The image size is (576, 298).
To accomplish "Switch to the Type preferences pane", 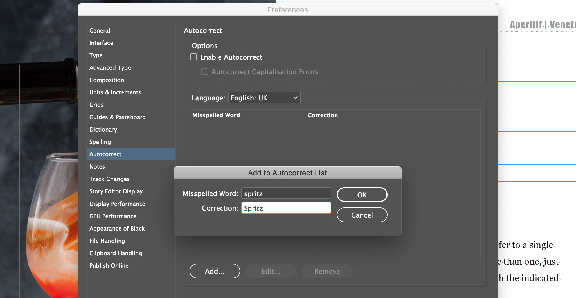I will (x=96, y=55).
